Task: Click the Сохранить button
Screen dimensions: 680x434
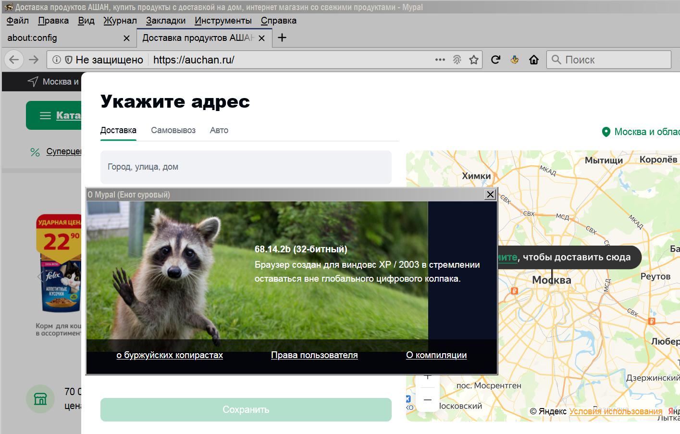Action: pos(246,409)
